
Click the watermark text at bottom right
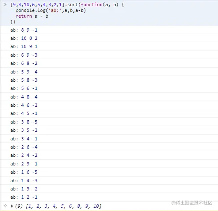coord(192,203)
